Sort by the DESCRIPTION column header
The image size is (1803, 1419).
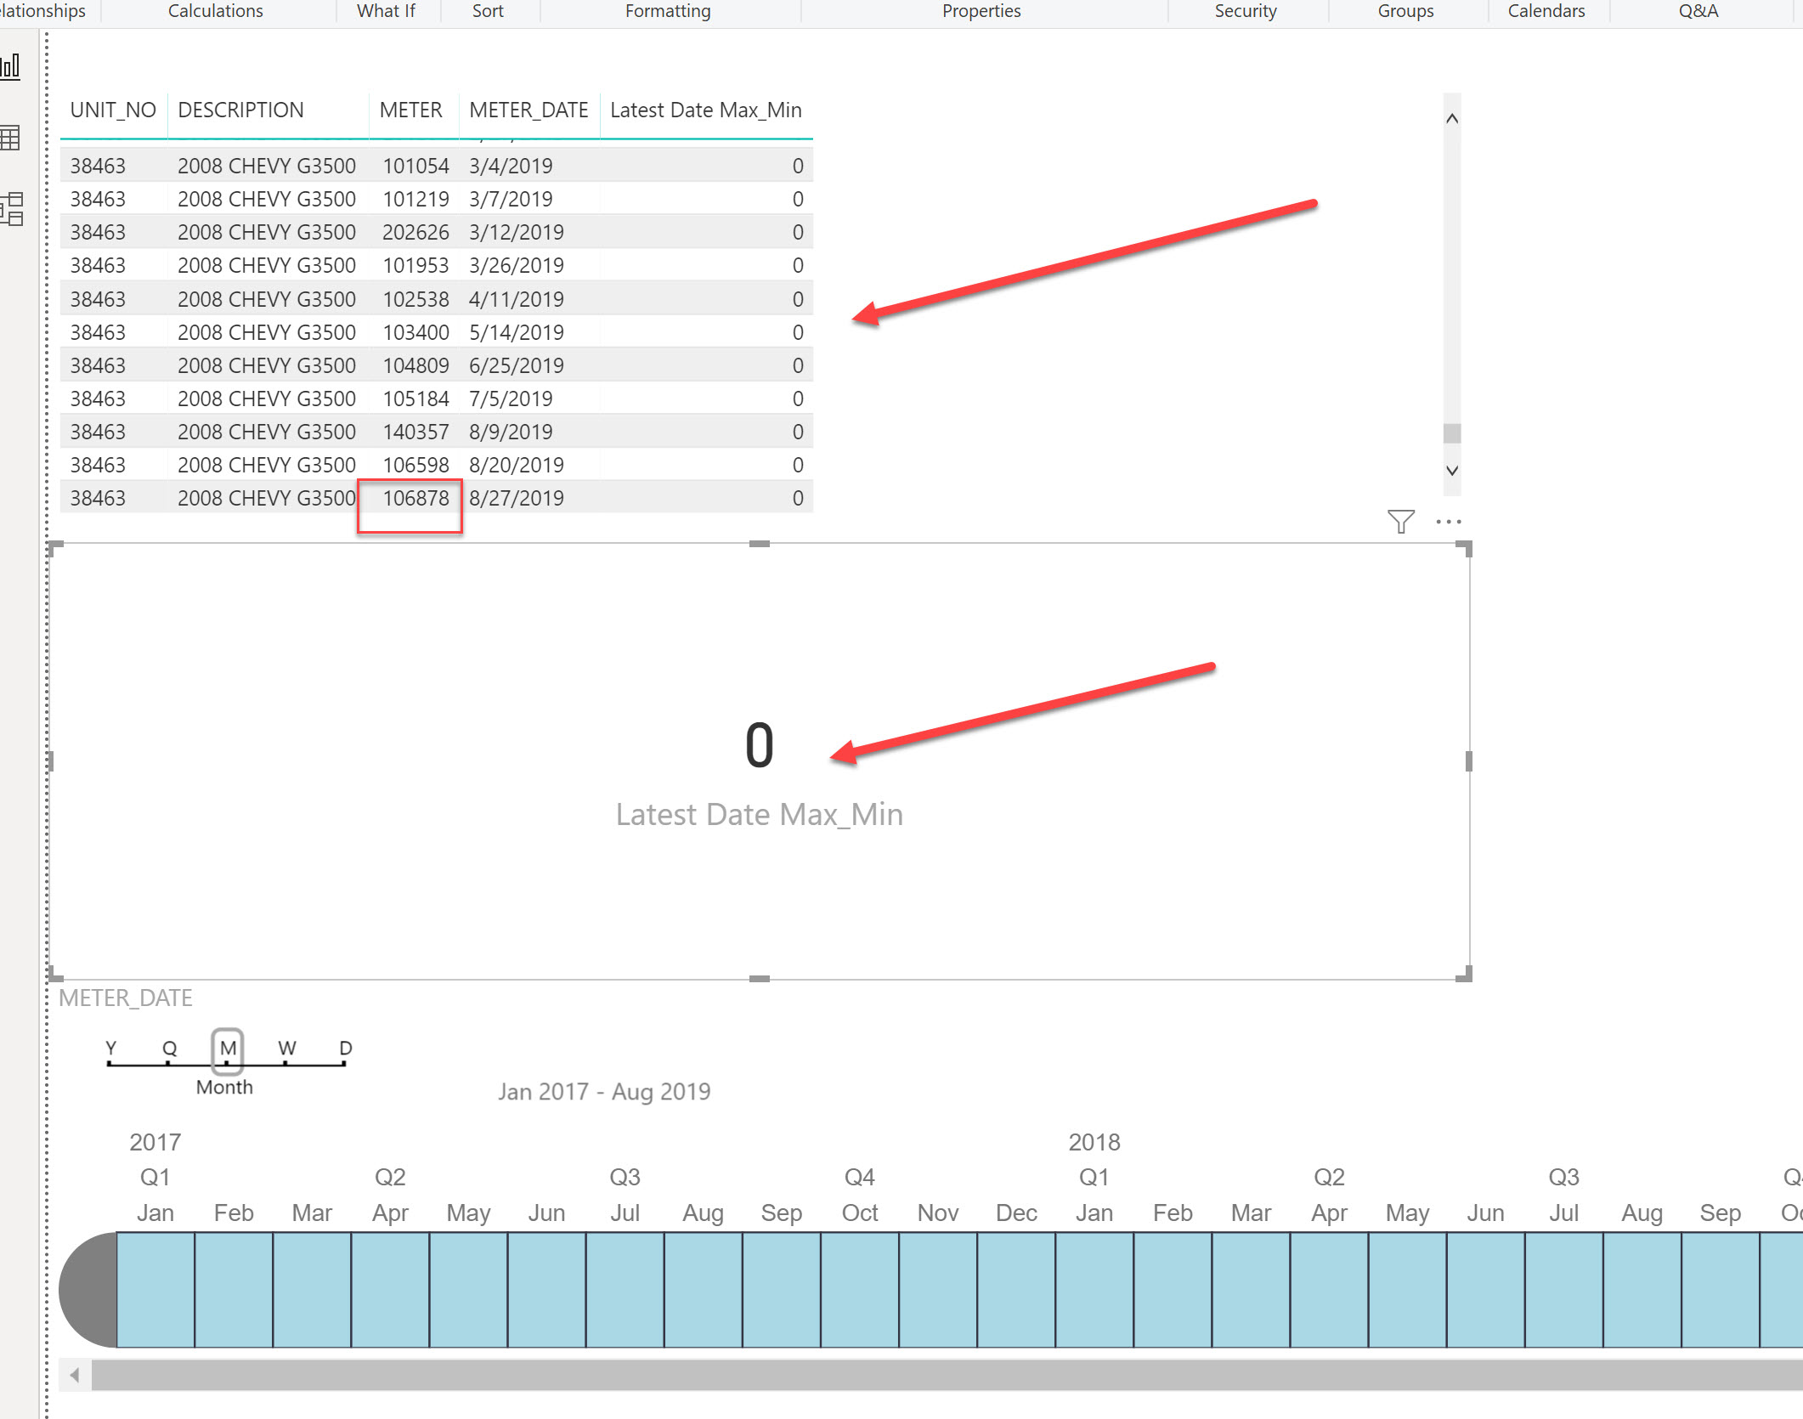(240, 110)
